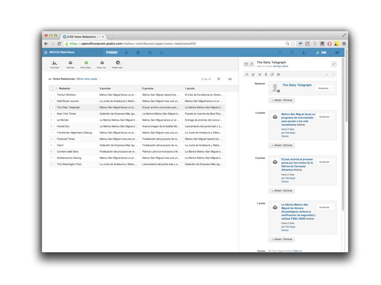Open the user account icon
The height and width of the screenshot is (285, 381).
(304, 53)
